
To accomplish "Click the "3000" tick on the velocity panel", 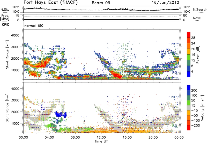I will (15, 100).
